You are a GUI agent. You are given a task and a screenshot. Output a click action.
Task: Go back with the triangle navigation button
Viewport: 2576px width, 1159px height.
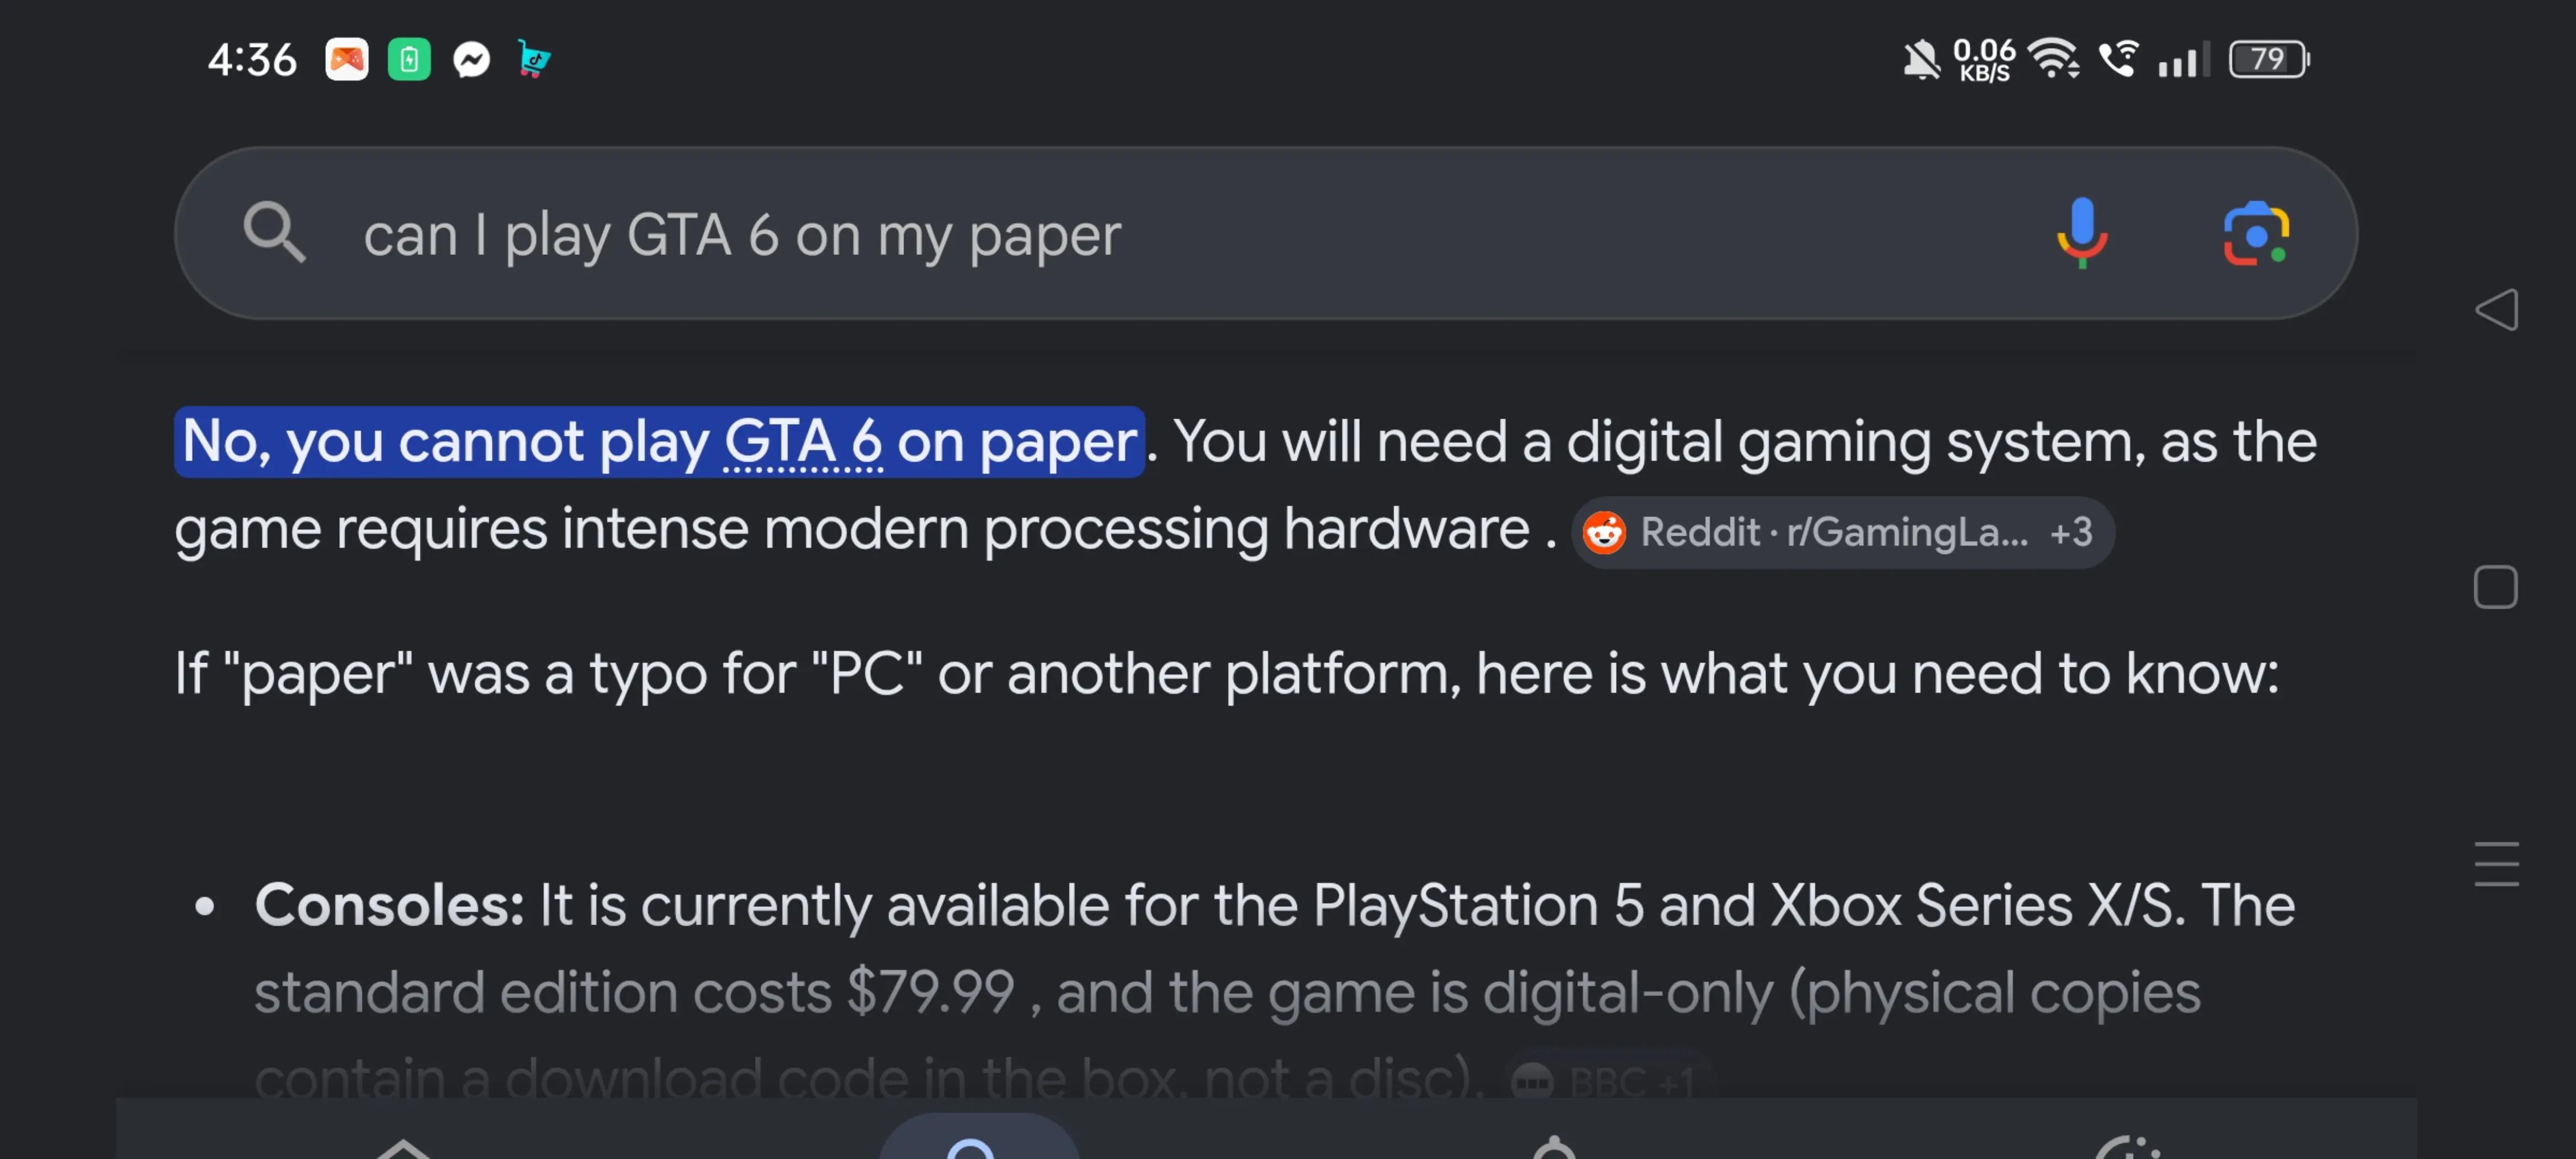tap(2497, 310)
